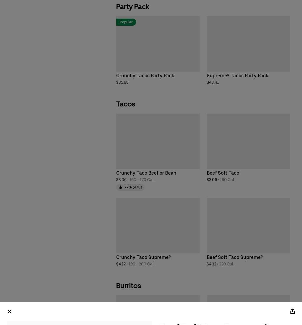The image size is (302, 325).
Task: Select Crunchy Taco Beef or Bean title
Action: pyautogui.click(x=146, y=173)
